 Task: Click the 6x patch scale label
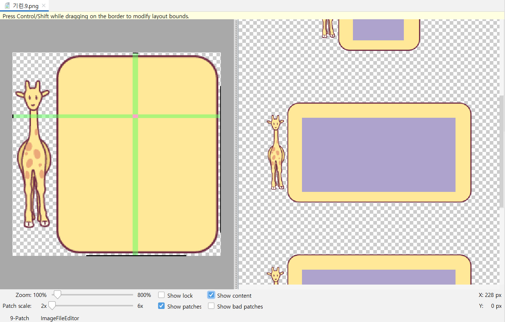[140, 306]
